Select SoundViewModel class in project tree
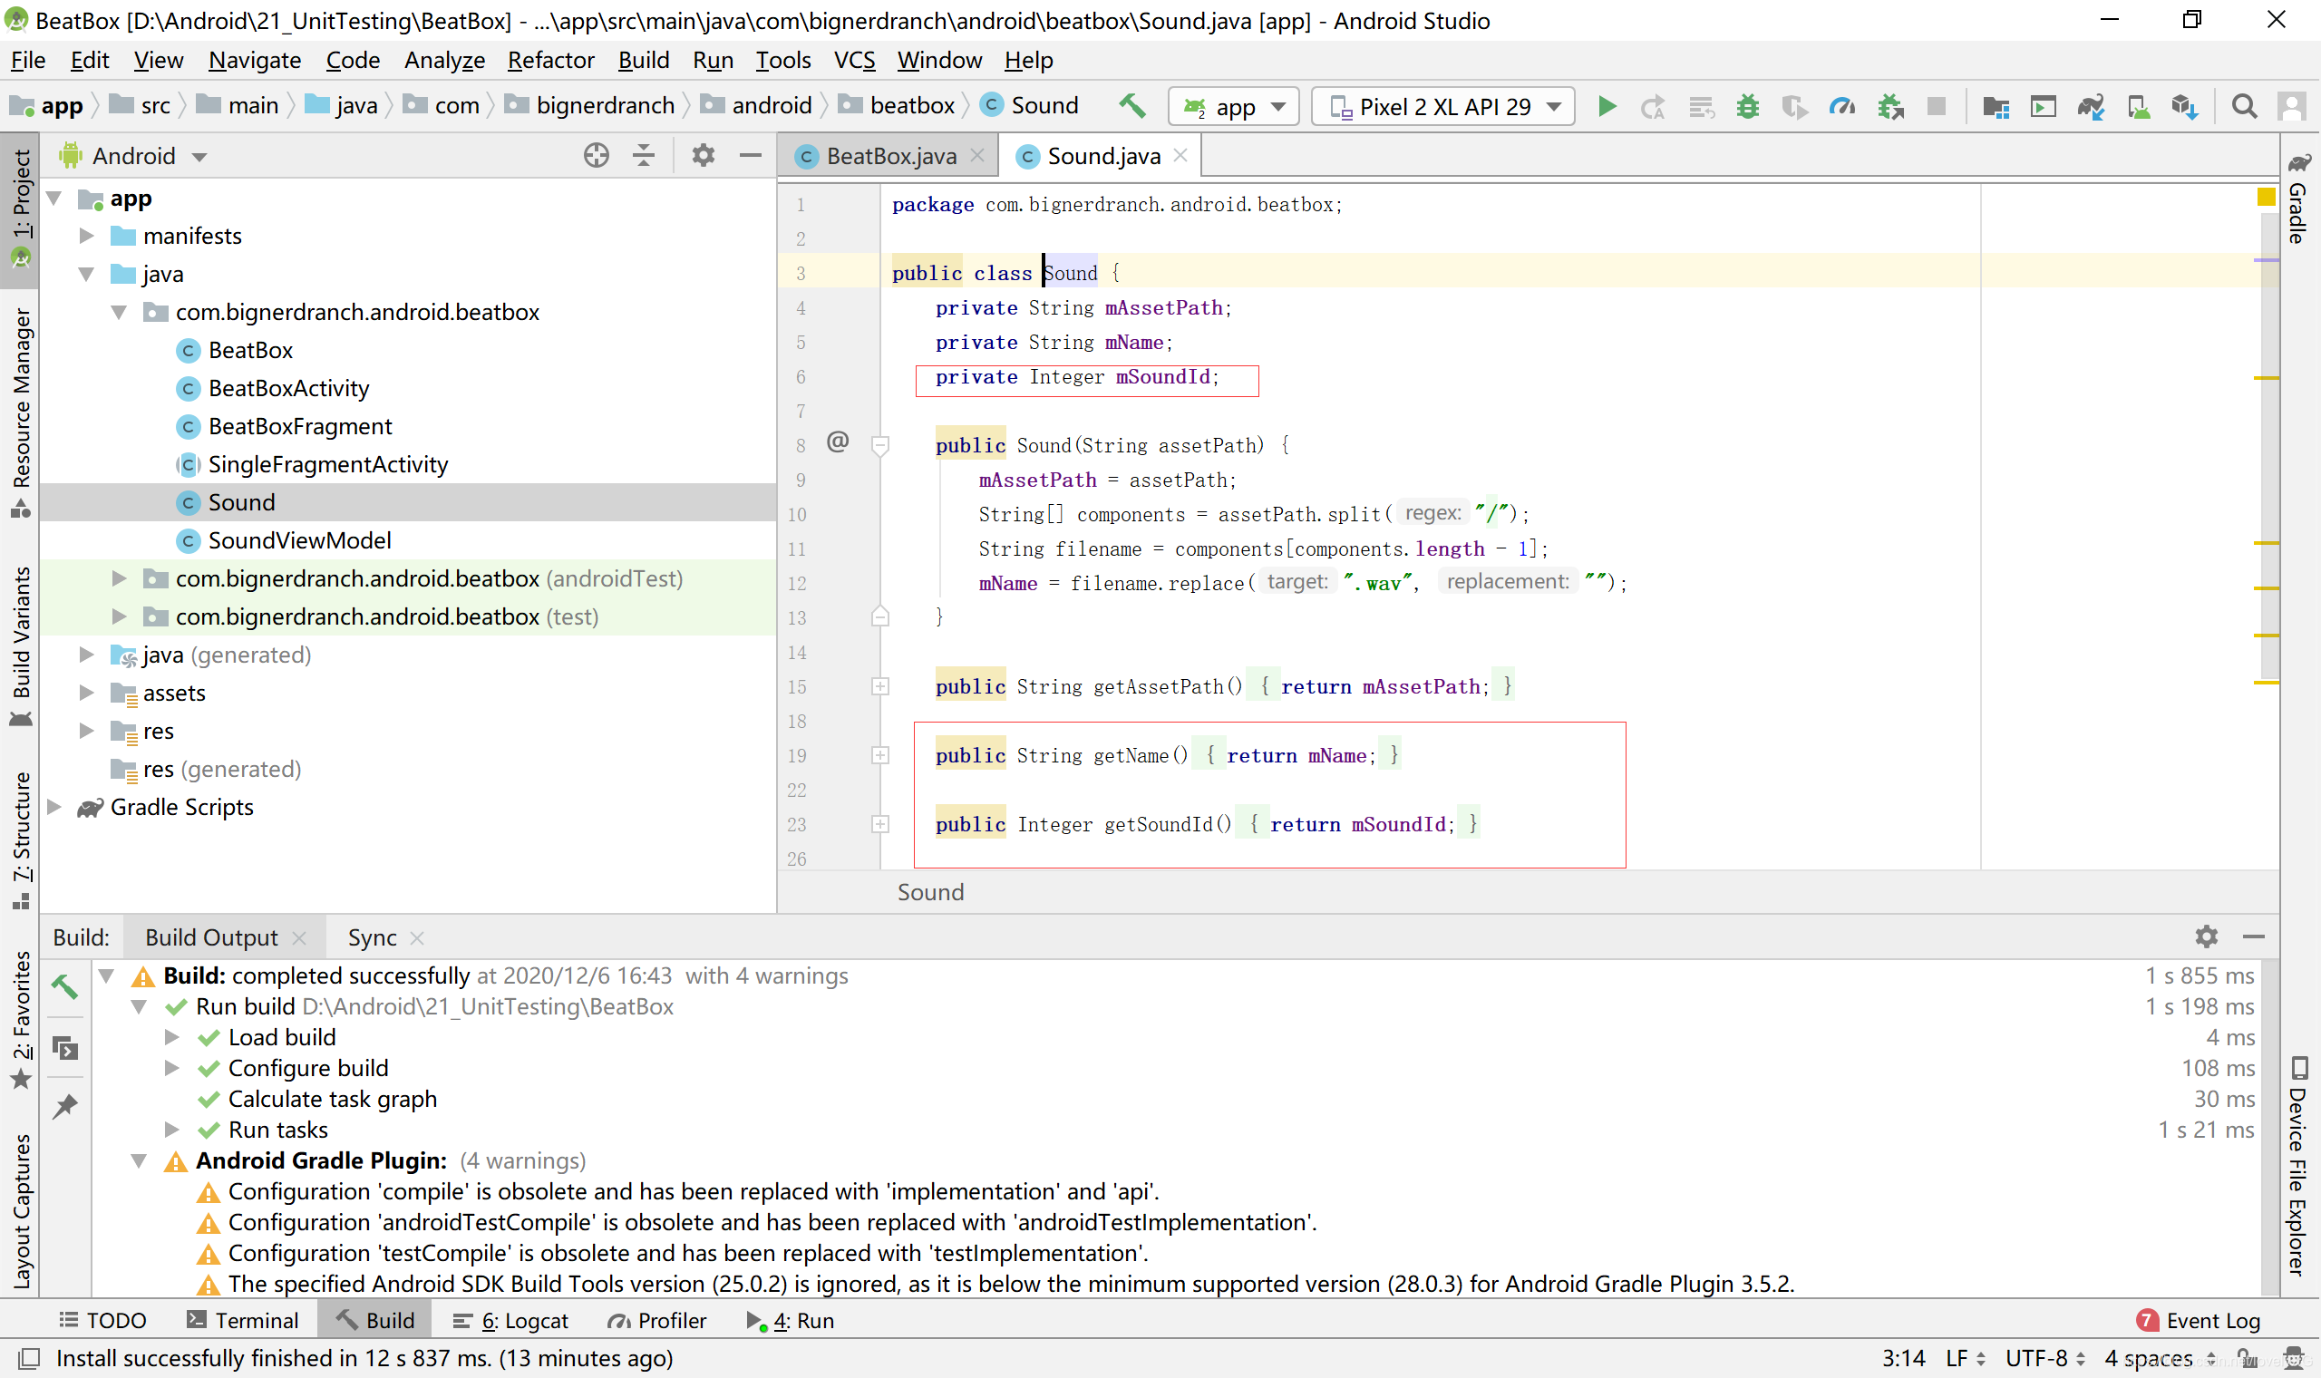Viewport: 2321px width, 1378px height. [299, 540]
